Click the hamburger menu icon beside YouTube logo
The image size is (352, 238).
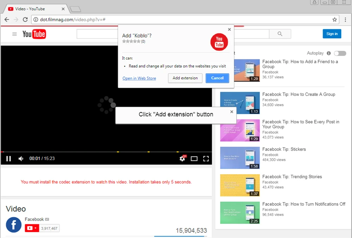(x=14, y=34)
